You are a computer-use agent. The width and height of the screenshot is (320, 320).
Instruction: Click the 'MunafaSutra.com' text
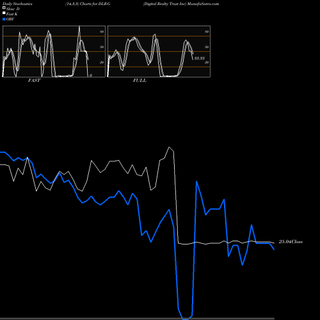coord(203,4)
